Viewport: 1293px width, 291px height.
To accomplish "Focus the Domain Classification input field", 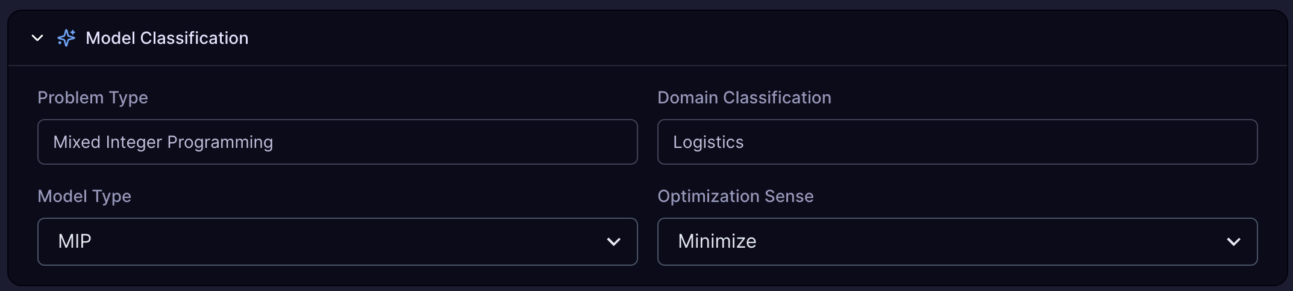I will tap(957, 142).
